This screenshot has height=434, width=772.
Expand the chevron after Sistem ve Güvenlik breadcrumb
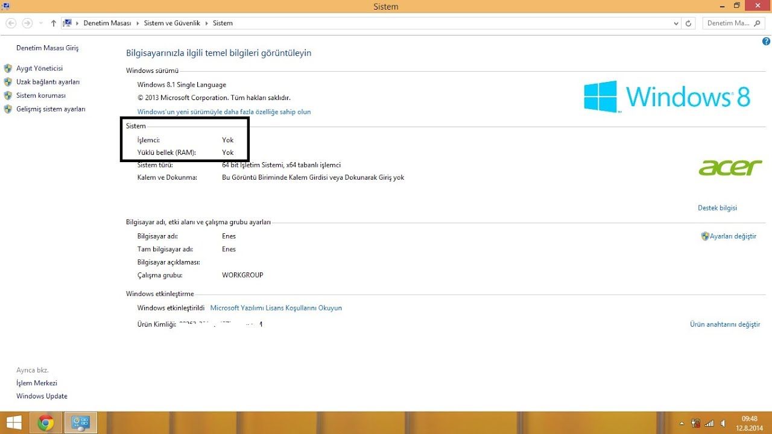tap(207, 23)
